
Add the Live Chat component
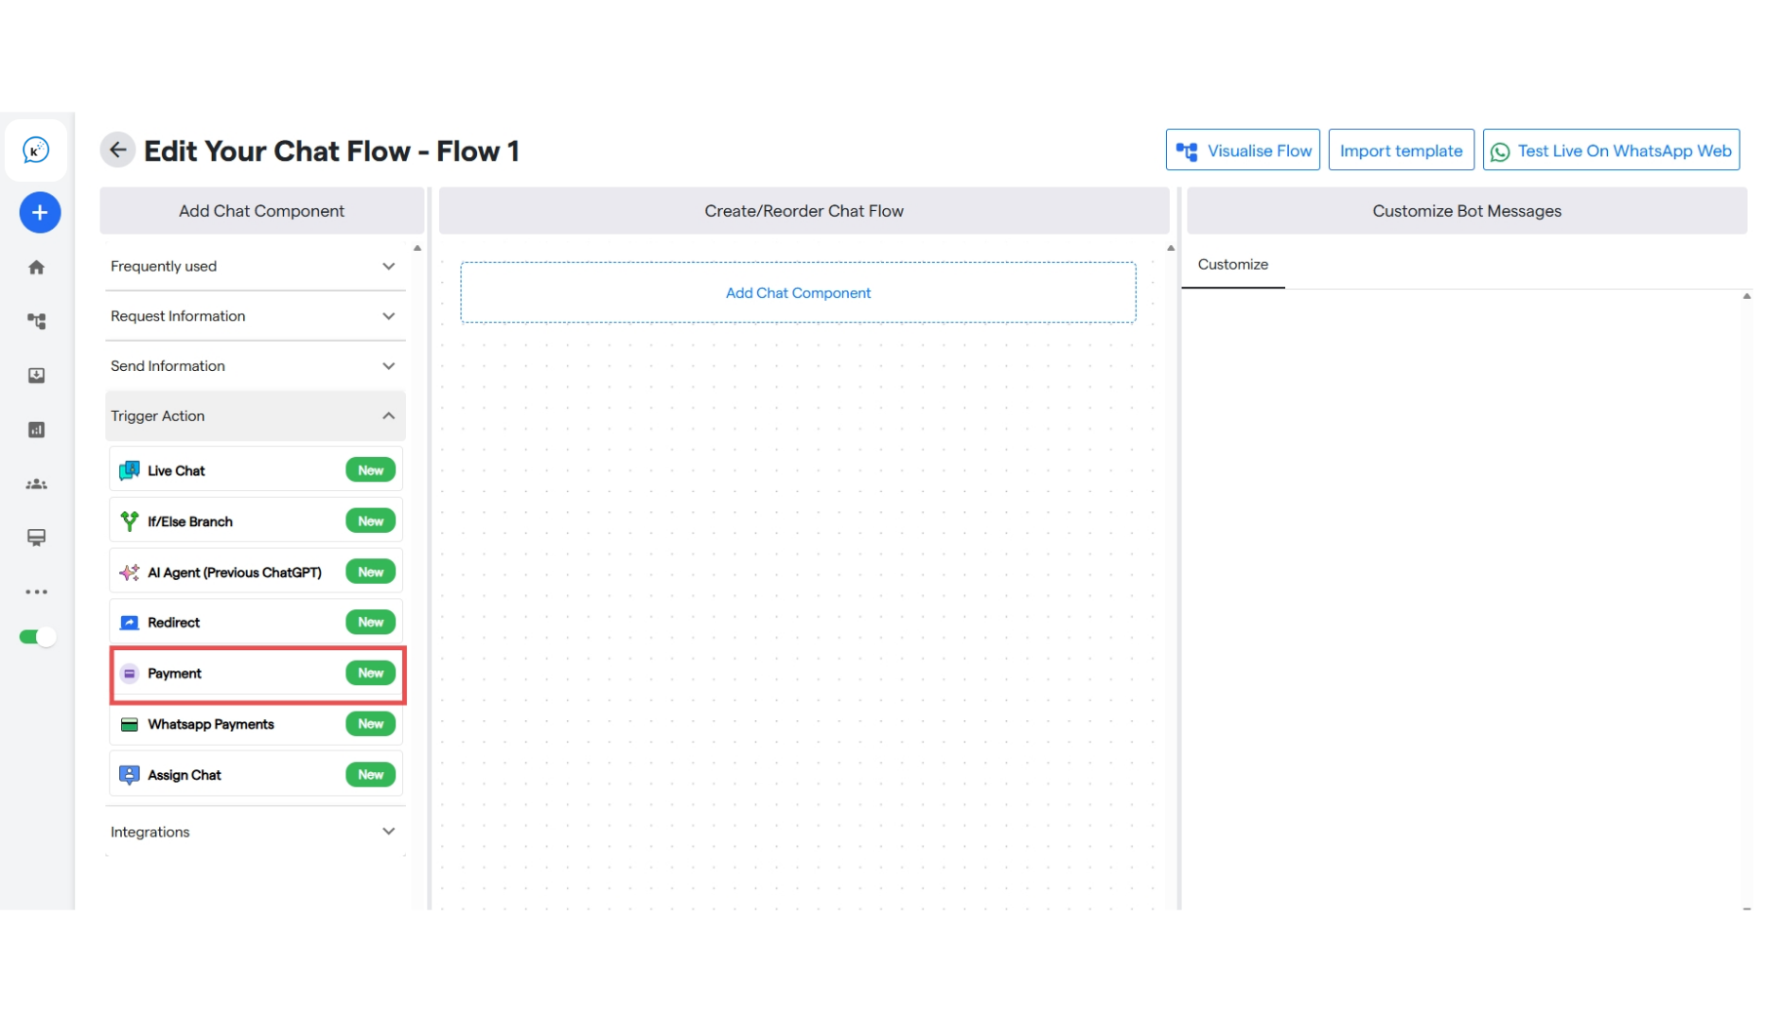click(x=256, y=470)
